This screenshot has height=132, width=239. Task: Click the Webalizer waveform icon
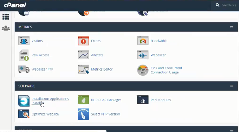(143, 55)
